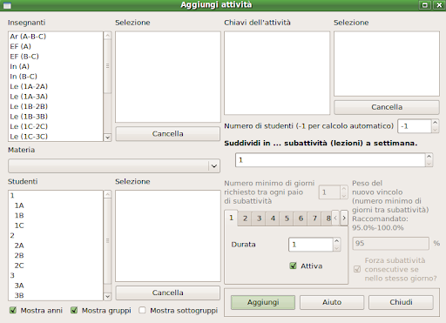Select teacher Ar (A-B-C)
This screenshot has height=323, width=446.
click(56, 37)
